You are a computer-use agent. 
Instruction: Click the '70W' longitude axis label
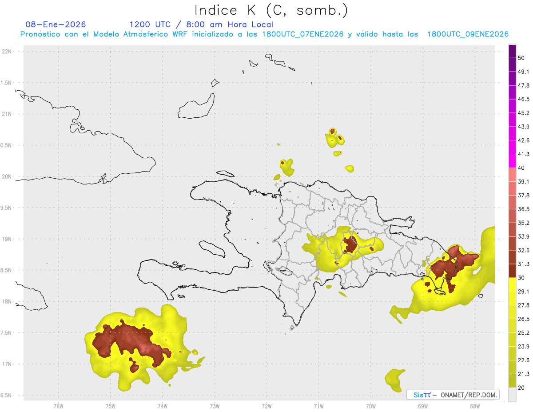point(370,406)
